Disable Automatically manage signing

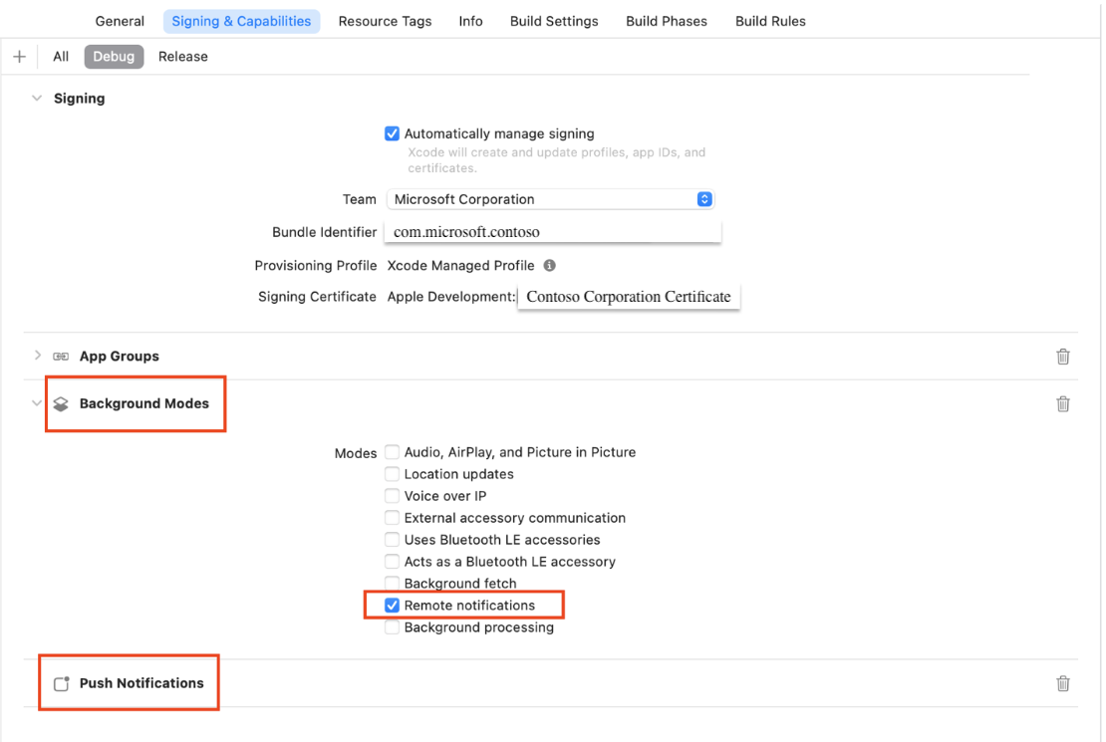(392, 132)
